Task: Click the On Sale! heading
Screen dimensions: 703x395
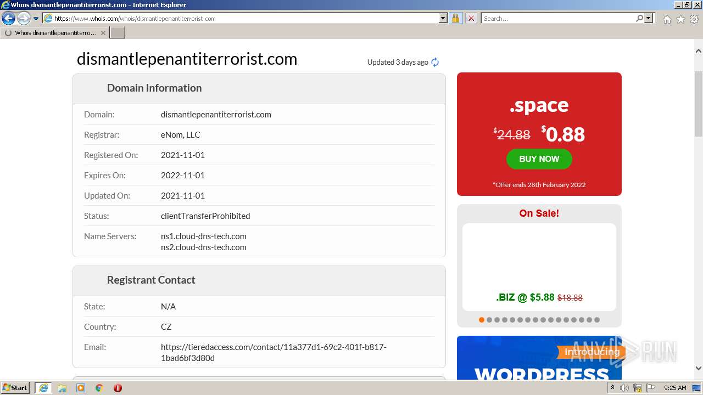Action: point(539,213)
